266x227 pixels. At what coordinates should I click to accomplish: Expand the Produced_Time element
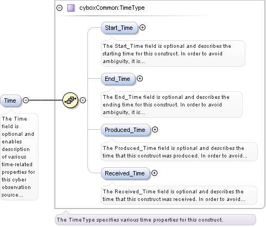155,130
